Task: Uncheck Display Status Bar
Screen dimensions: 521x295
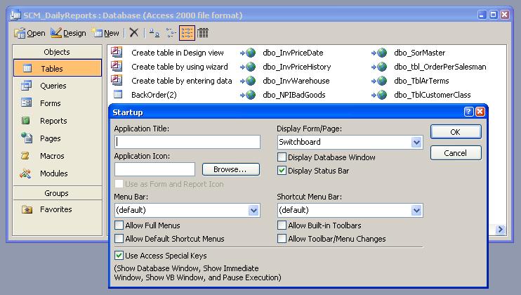Action: pos(282,171)
